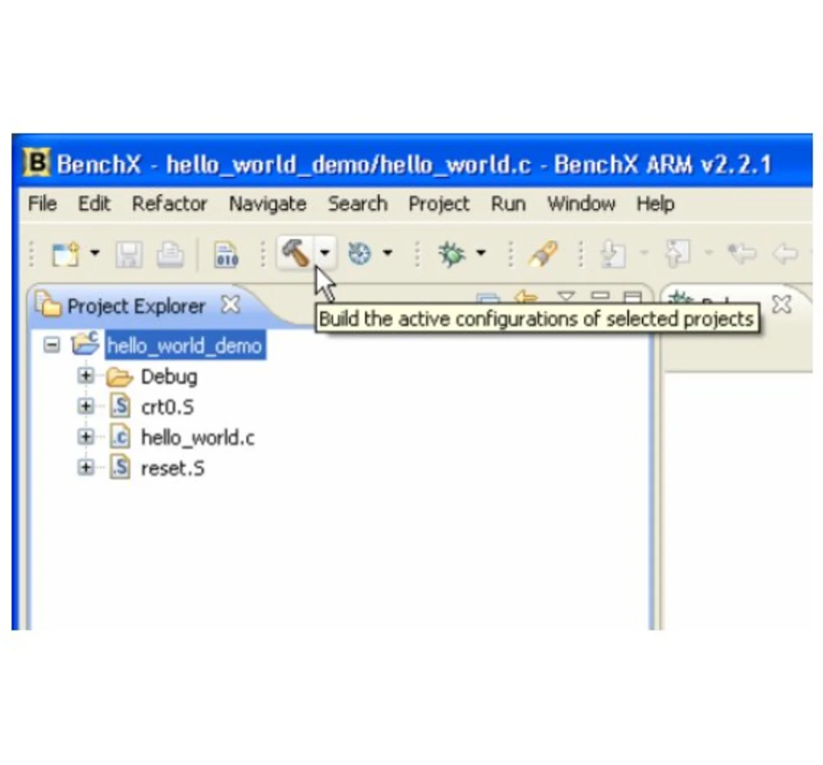Open the New wizard dropdown arrow

tap(95, 253)
